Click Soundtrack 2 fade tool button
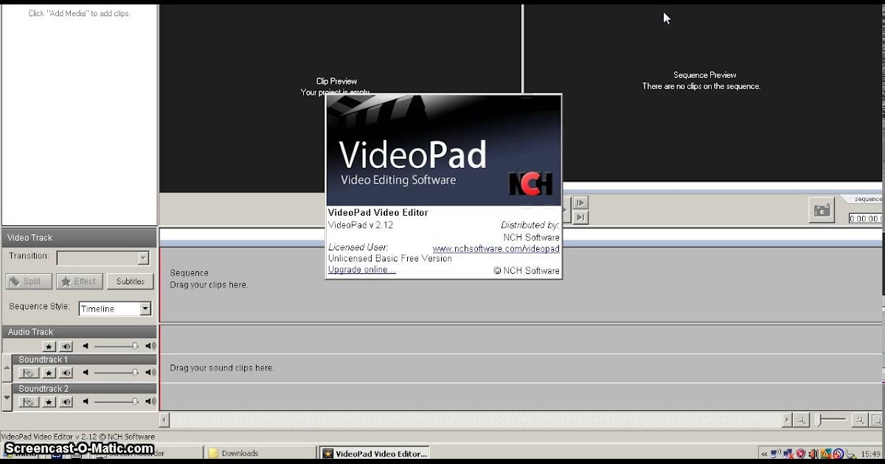 pos(29,402)
